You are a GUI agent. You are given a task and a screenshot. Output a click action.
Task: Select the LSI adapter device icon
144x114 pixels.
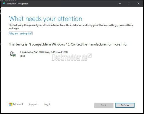(13, 54)
